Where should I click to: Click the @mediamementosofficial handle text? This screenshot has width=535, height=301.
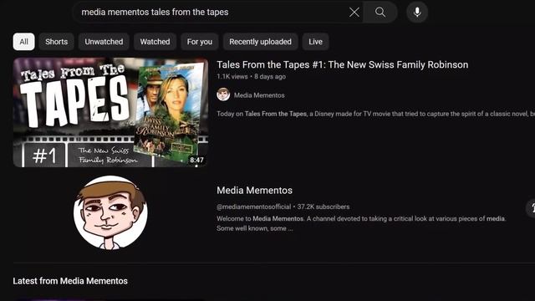coord(254,207)
